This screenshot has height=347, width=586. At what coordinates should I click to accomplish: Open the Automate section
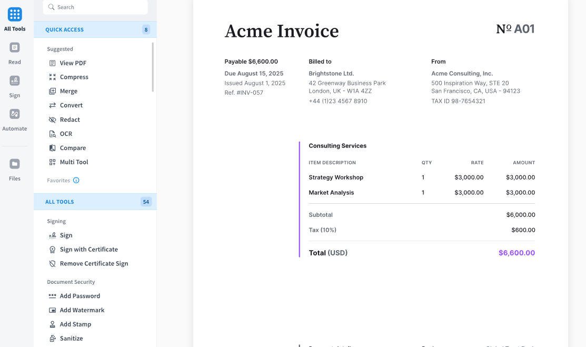click(x=15, y=114)
